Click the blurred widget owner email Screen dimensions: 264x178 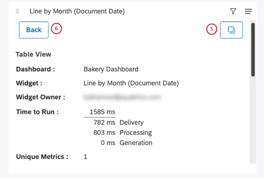(122, 97)
